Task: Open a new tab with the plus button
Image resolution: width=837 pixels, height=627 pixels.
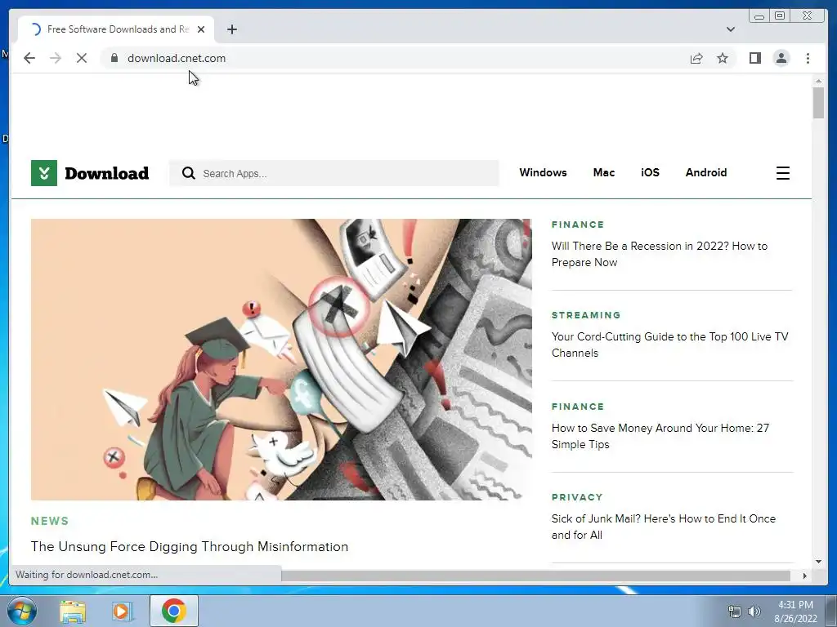Action: tap(231, 29)
